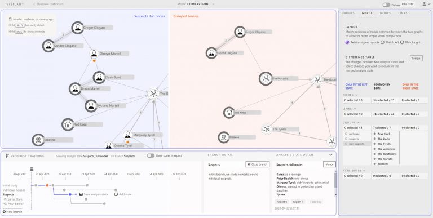This screenshot has height=218, width=433.
Task: Switch to LINKS tab
Action: click(403, 13)
